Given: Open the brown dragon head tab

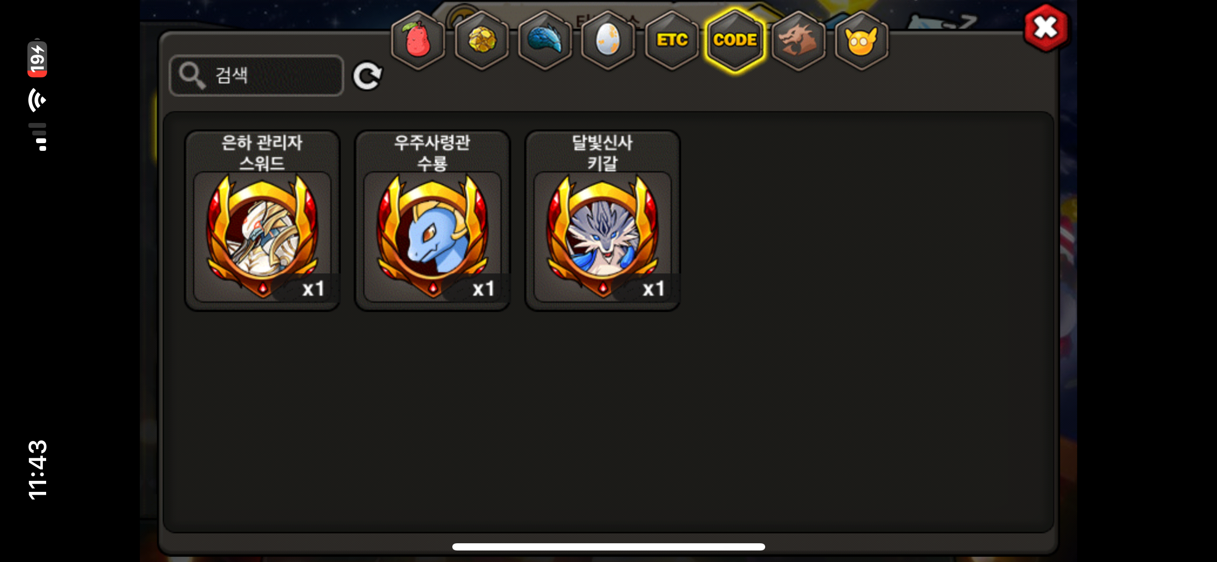Looking at the screenshot, I should pyautogui.click(x=798, y=40).
